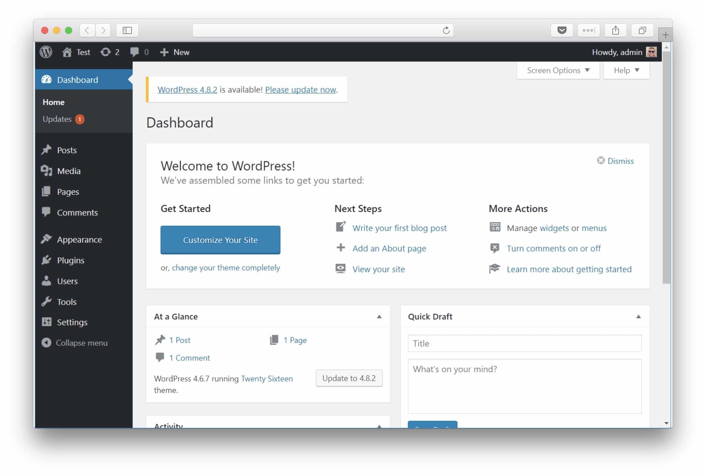Click the updates refresh icon in admin bar

105,52
